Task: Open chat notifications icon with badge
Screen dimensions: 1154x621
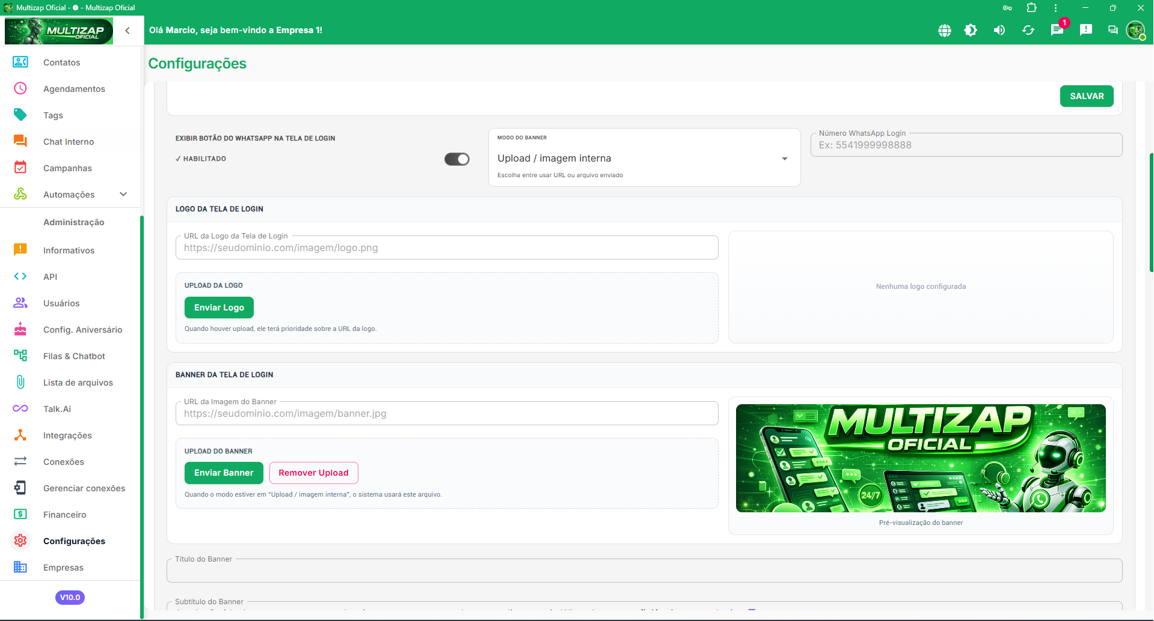Action: pos(1057,30)
